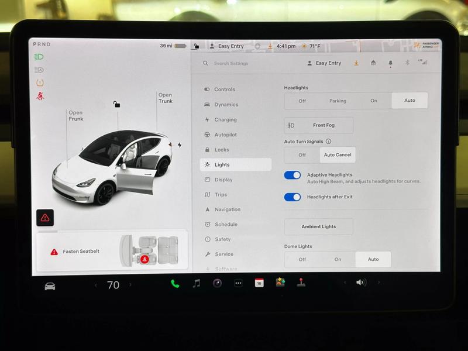Open the Phone app in bottom bar
This screenshot has height=351, width=468.
click(x=175, y=284)
